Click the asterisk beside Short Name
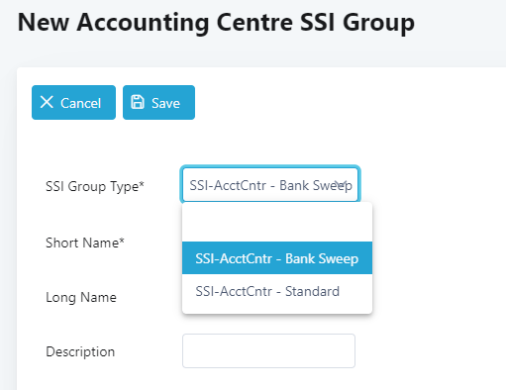The width and height of the screenshot is (506, 390). [122, 240]
